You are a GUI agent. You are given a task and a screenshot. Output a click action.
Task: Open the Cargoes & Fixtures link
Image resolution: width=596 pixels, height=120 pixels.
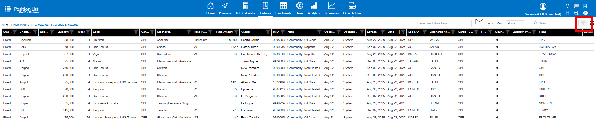65,25
